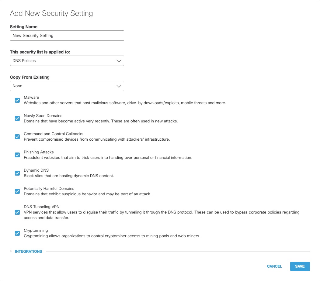Expand the Integrations section triangle
The width and height of the screenshot is (320, 281).
(11, 251)
